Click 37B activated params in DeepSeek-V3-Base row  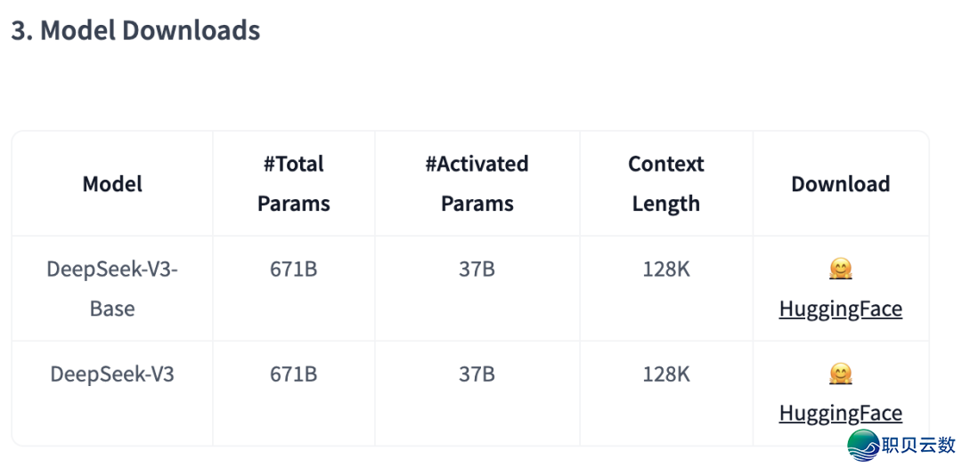click(477, 270)
